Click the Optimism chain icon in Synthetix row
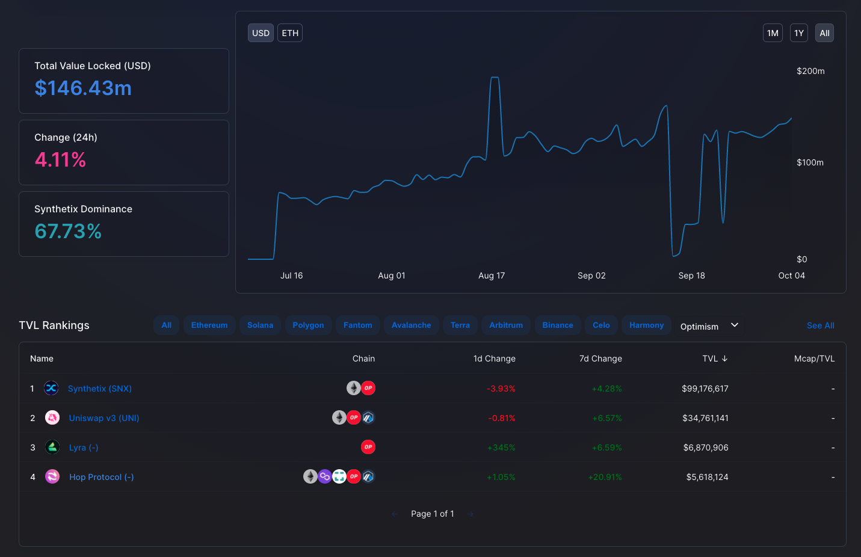 [x=368, y=388]
